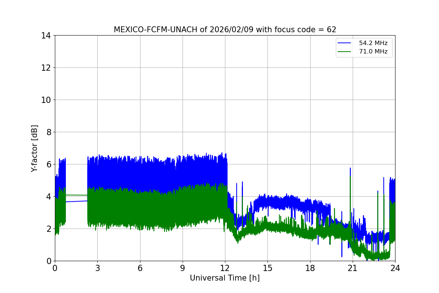This screenshot has width=439, height=293.
Task: Click the green line sample in legend
Action: click(x=345, y=52)
